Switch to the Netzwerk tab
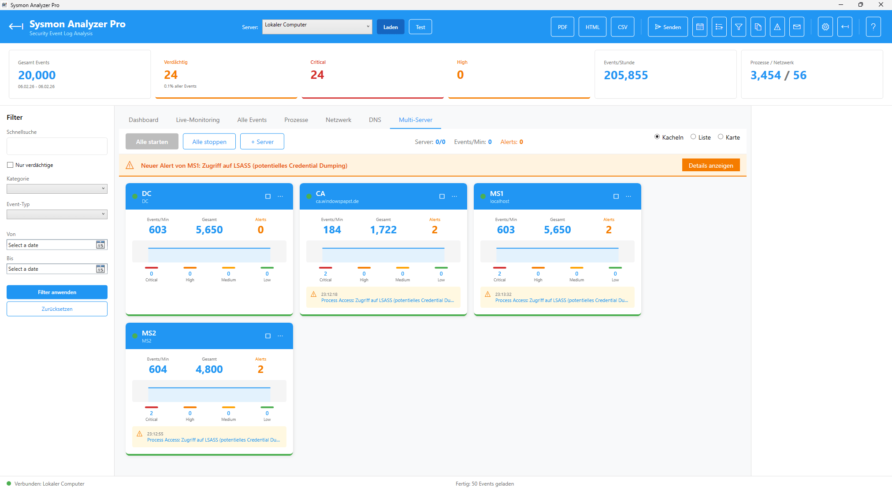This screenshot has width=892, height=490. [338, 120]
